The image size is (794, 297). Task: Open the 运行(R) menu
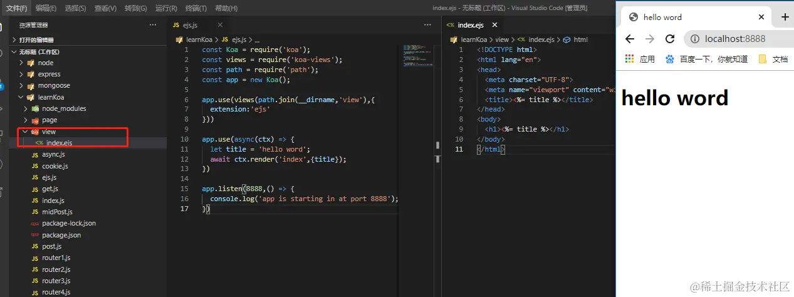pyautogui.click(x=165, y=8)
